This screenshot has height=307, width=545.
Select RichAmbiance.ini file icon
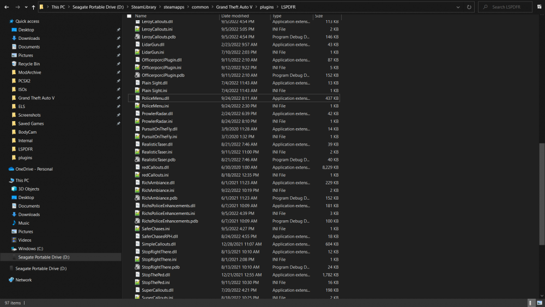point(137,190)
